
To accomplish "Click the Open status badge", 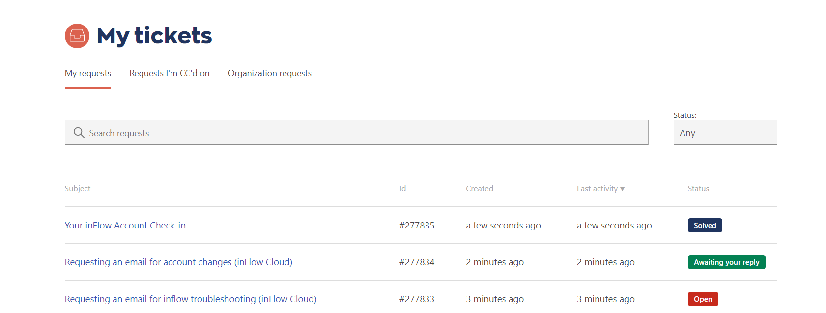I will (x=703, y=299).
